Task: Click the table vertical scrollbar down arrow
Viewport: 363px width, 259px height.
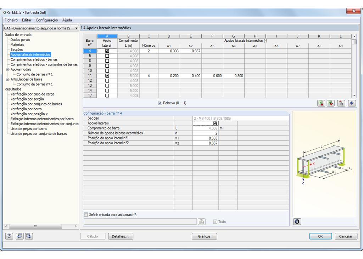Action: [354, 96]
